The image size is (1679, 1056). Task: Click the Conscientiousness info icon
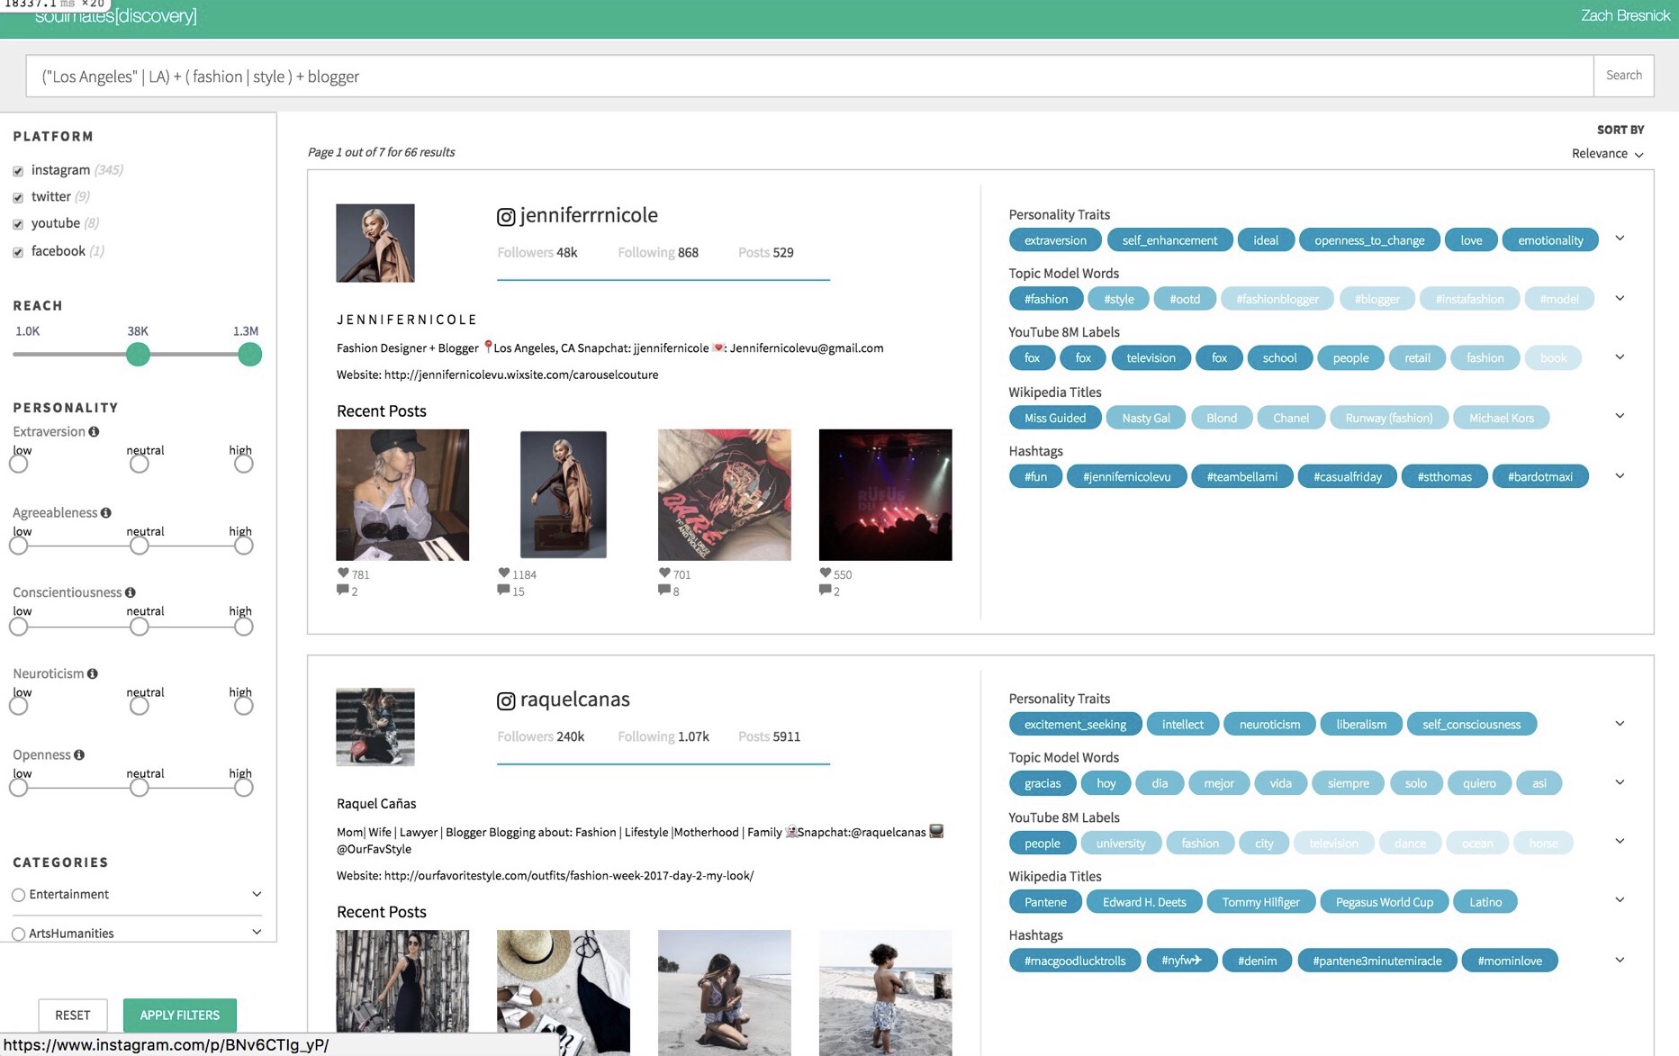pyautogui.click(x=131, y=592)
